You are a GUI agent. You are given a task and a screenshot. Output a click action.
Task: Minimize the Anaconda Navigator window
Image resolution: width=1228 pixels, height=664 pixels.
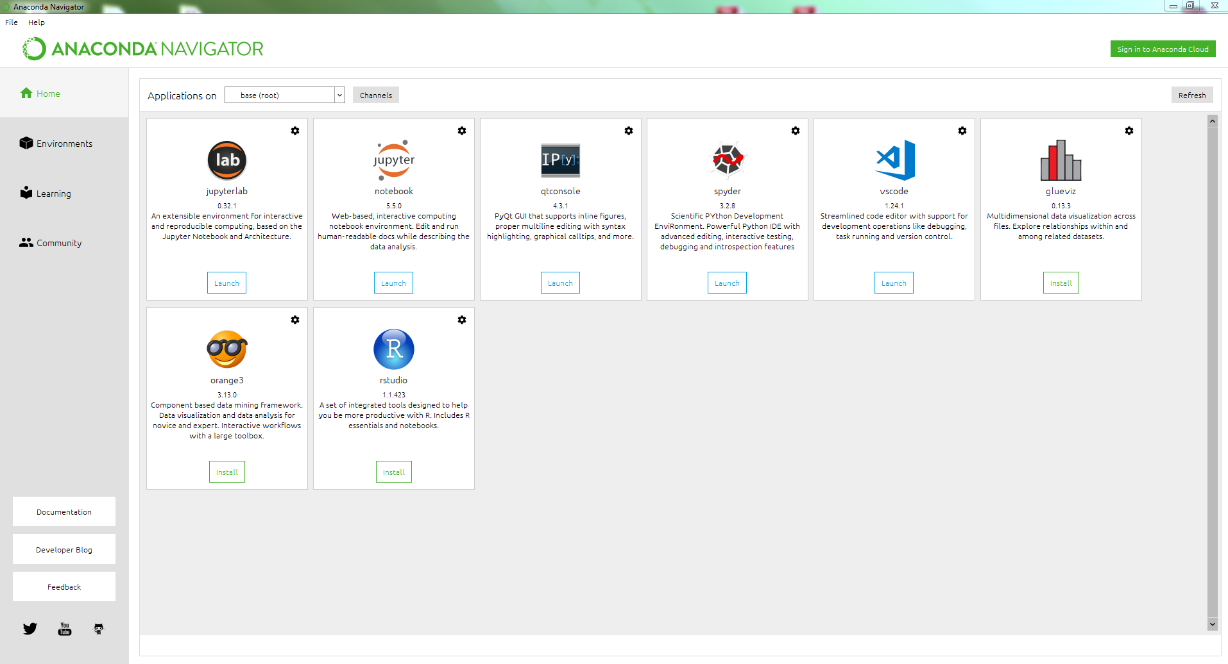click(1173, 5)
